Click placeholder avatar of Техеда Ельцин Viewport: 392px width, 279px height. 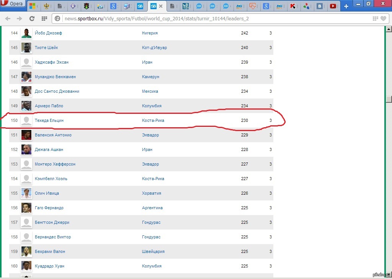click(26, 120)
